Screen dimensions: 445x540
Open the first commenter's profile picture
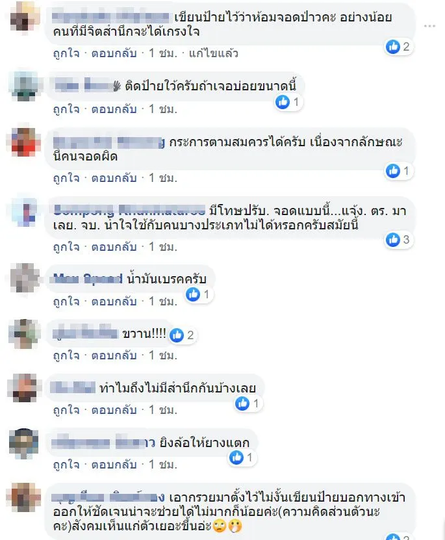[x=24, y=16]
